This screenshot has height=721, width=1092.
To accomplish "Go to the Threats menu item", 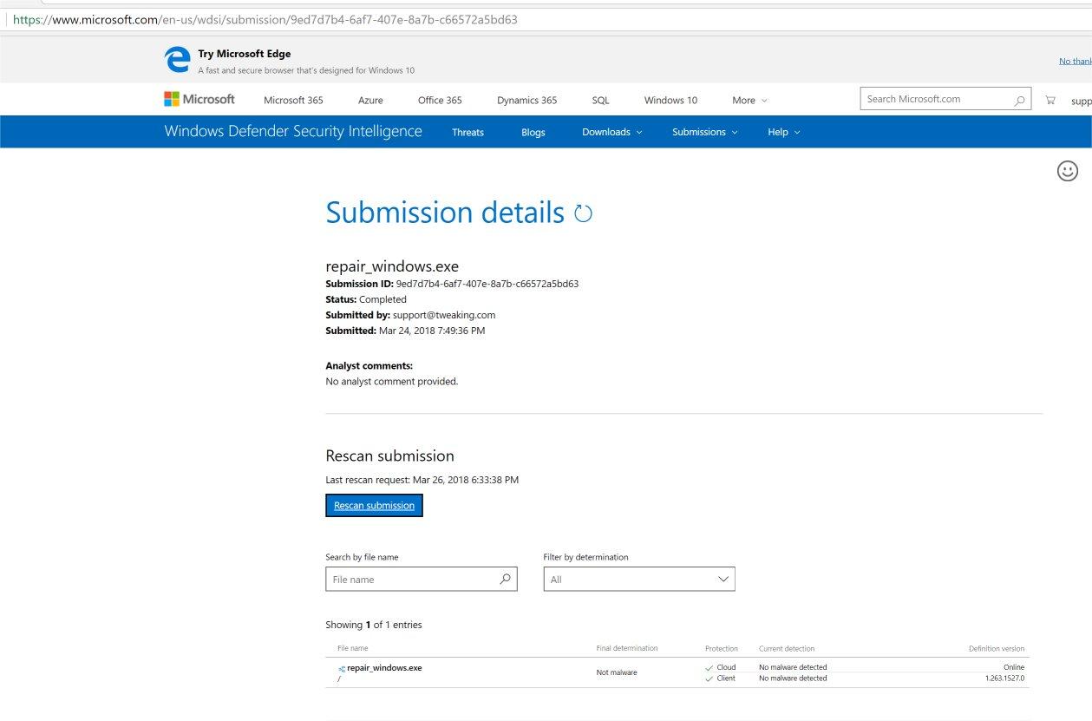I will click(468, 132).
